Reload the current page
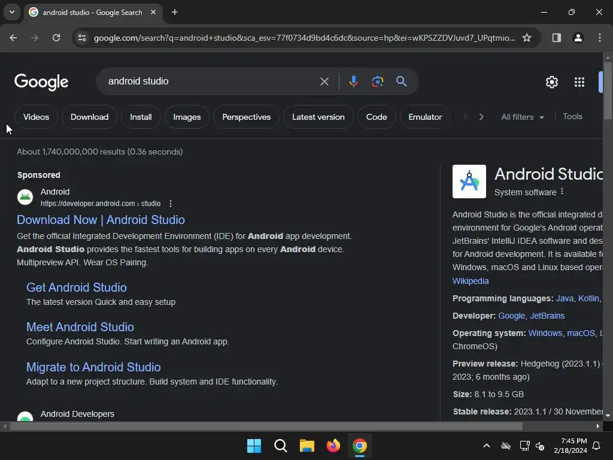Screen dimensions: 613x460 coord(56,38)
